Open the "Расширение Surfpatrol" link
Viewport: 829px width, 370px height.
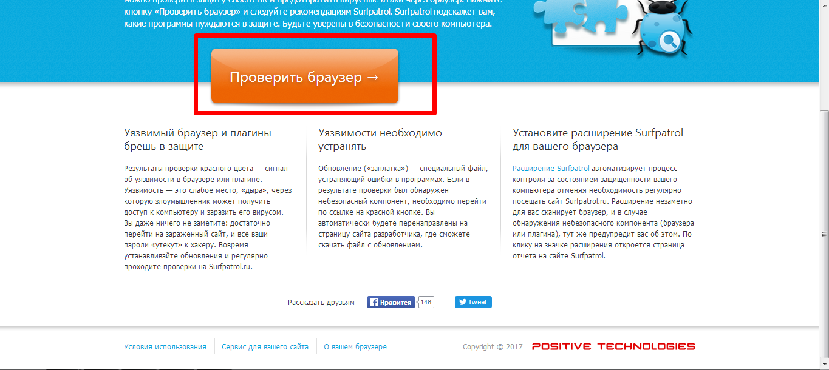551,168
